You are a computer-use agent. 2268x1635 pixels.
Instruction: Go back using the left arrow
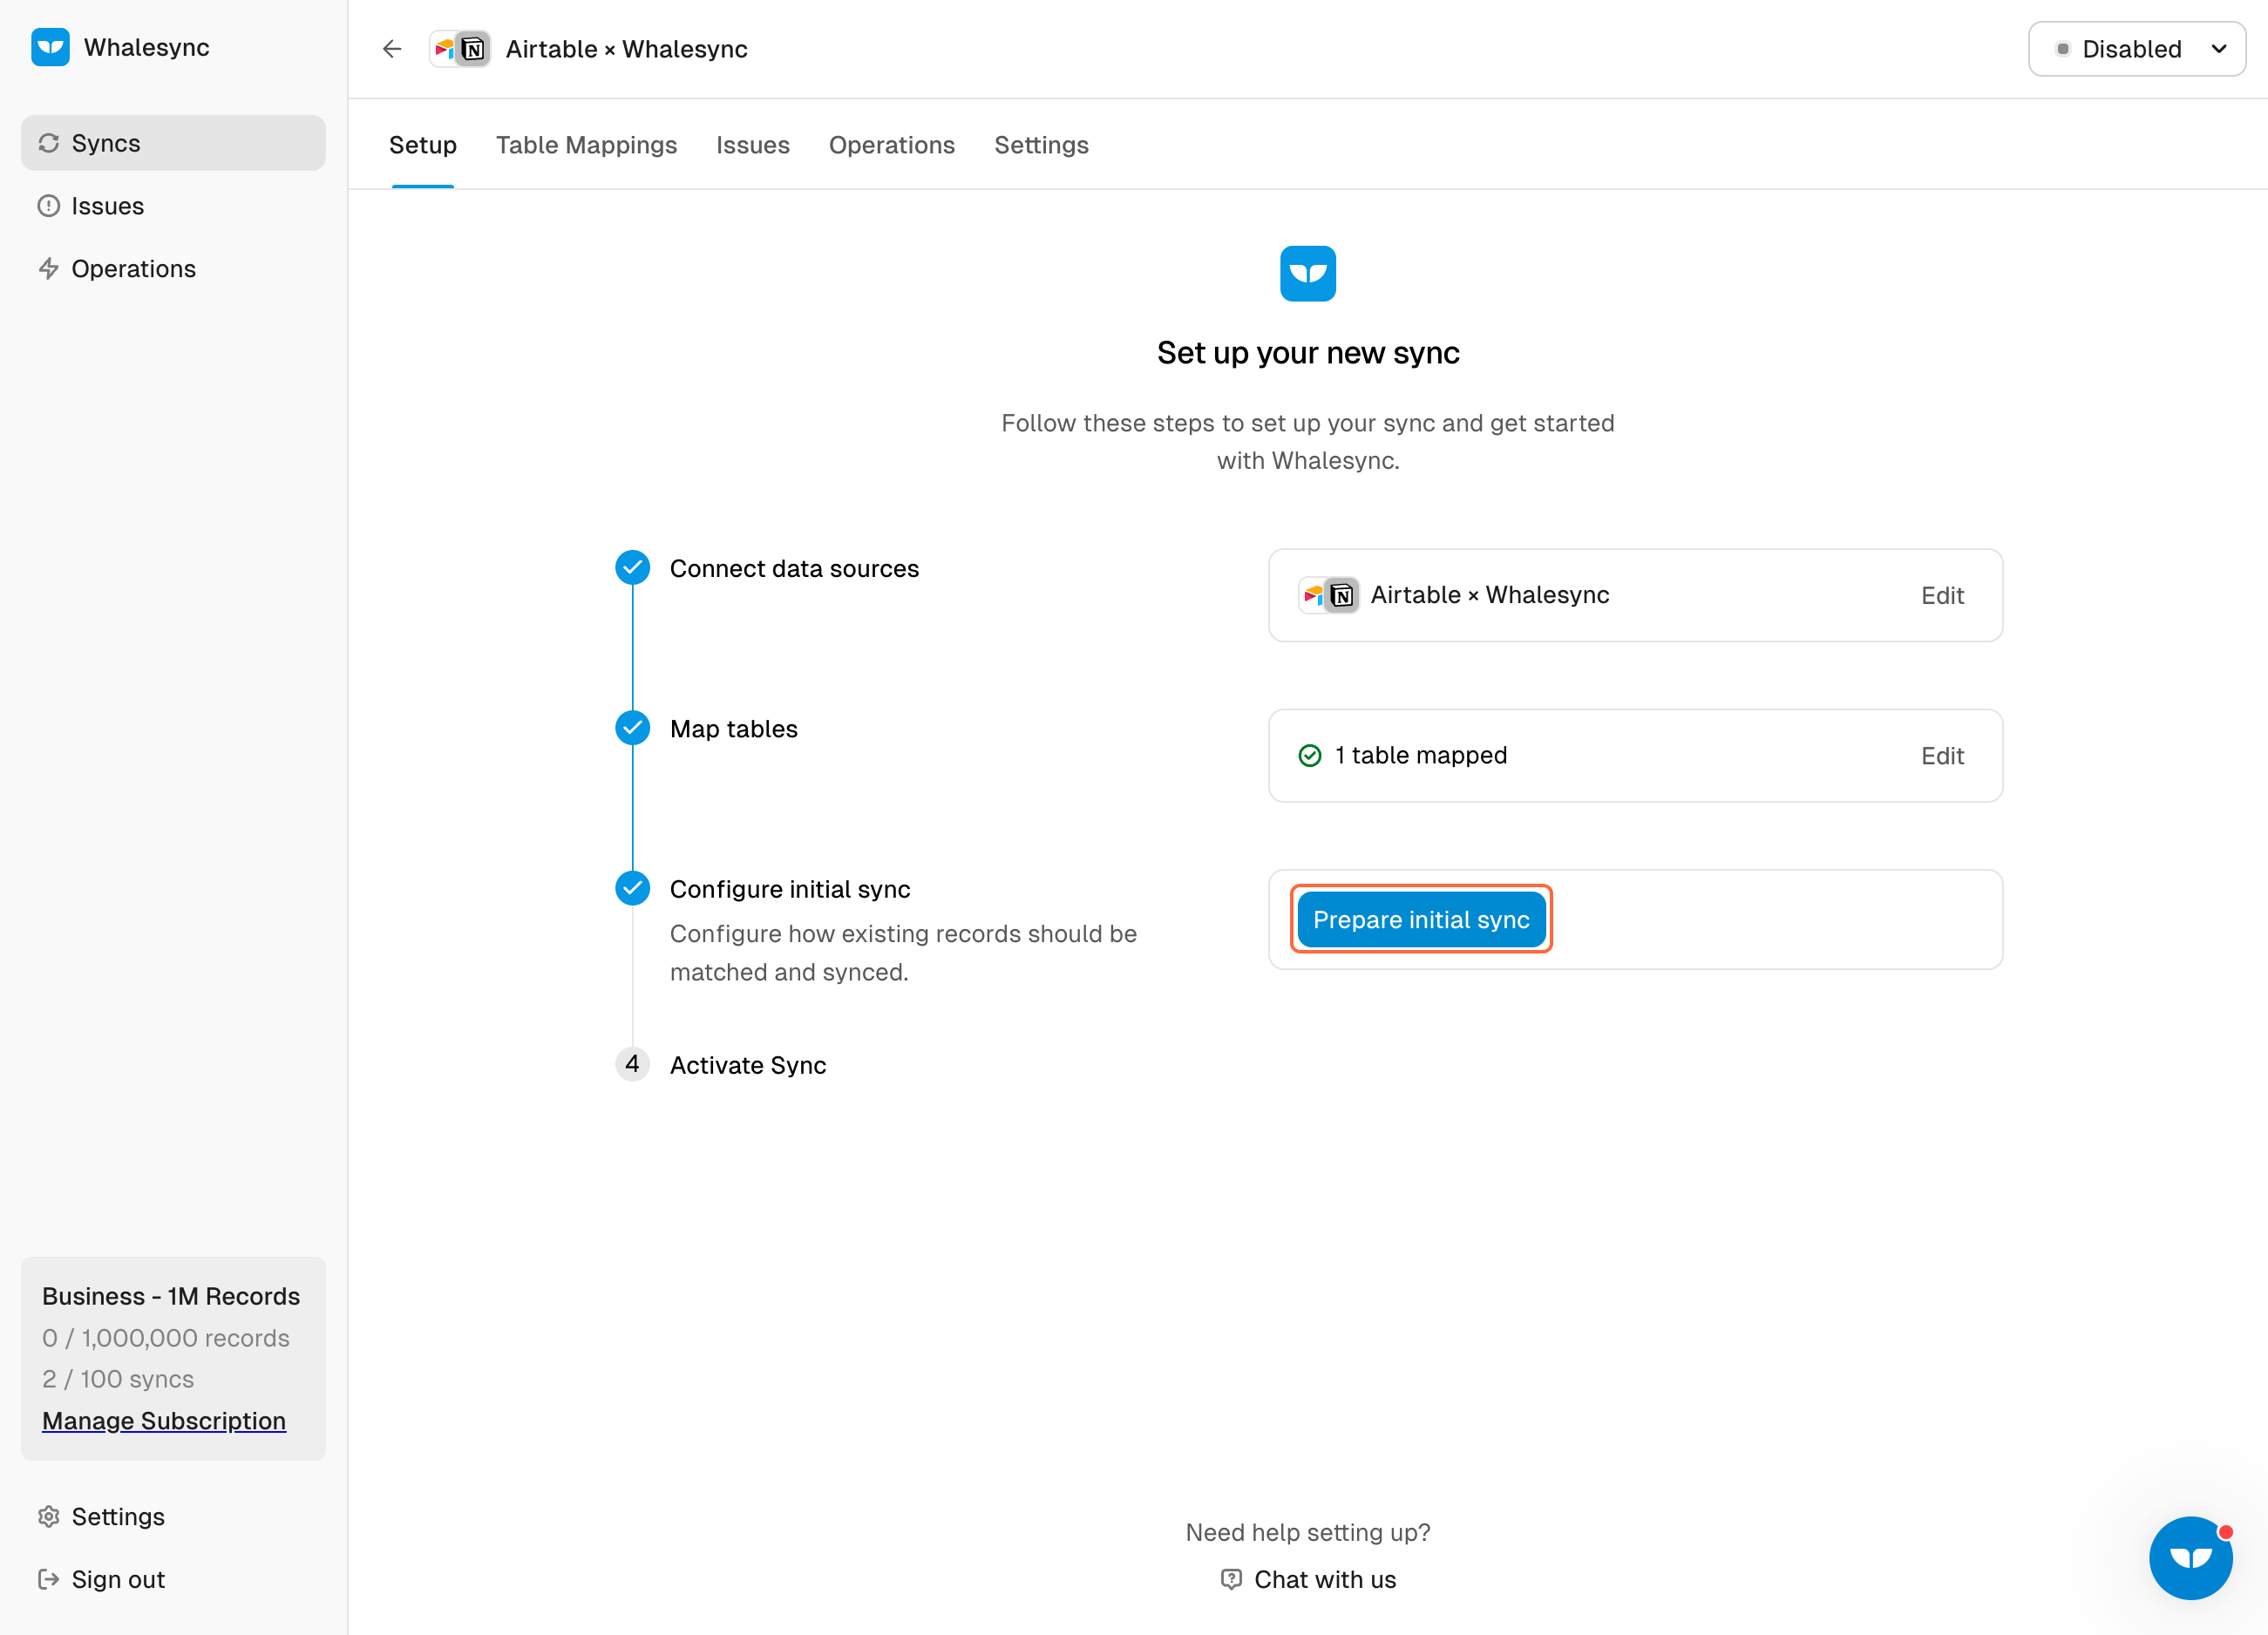point(392,49)
